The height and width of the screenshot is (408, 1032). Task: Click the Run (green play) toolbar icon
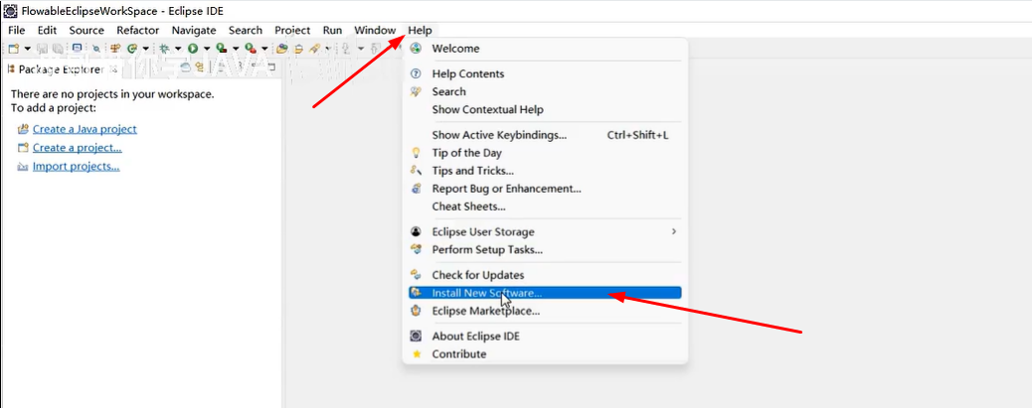tap(193, 48)
